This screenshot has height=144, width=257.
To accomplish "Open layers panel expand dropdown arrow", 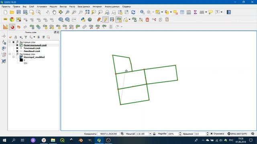I will coord(34,37).
